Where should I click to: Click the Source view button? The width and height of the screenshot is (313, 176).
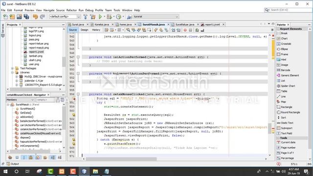point(73,30)
